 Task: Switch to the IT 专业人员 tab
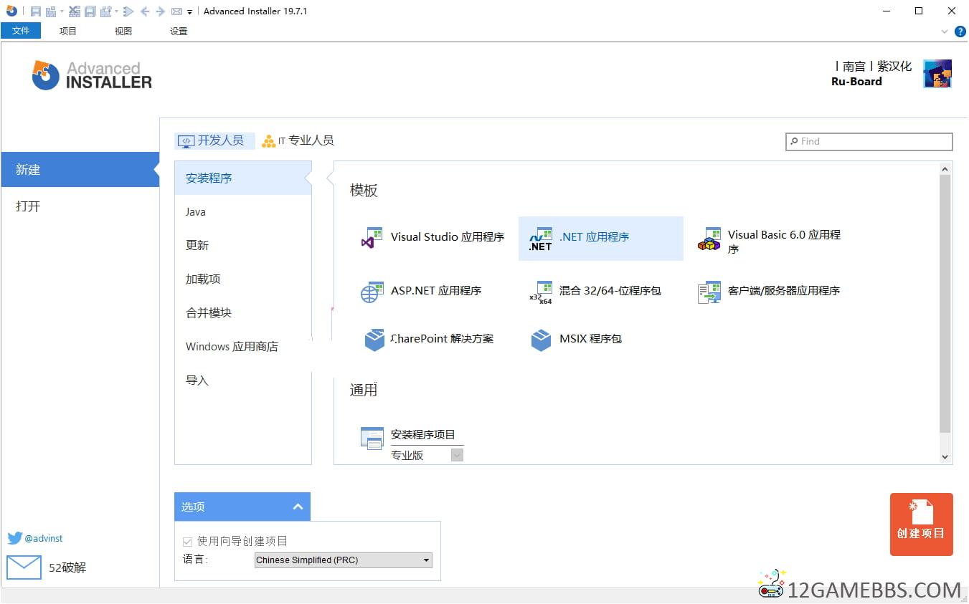[x=298, y=140]
